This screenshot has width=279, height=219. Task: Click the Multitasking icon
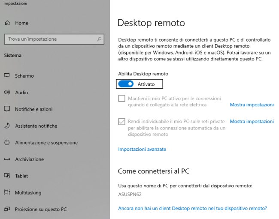click(x=7, y=192)
